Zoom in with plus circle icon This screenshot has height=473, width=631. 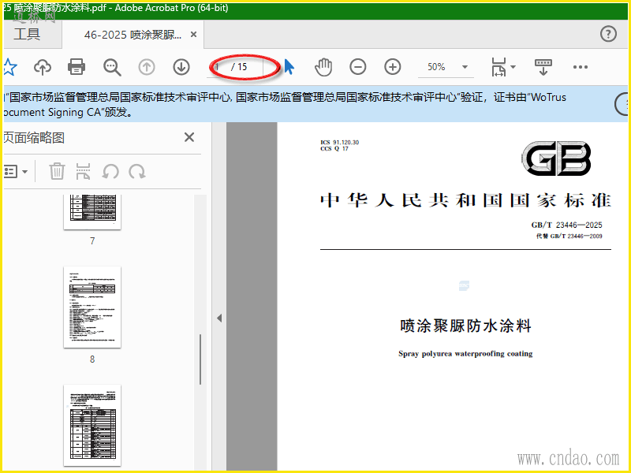[393, 67]
